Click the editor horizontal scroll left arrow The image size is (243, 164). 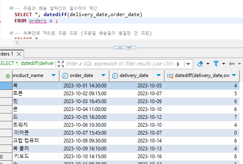[17, 42]
